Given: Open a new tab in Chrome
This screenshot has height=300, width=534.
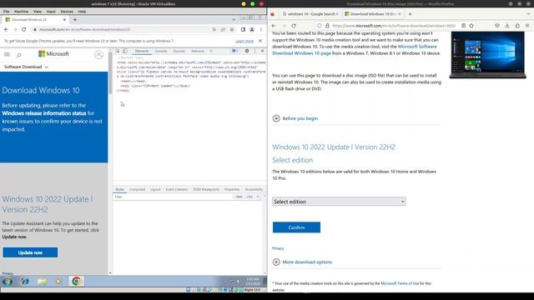Looking at the screenshot, I should tap(75, 20).
